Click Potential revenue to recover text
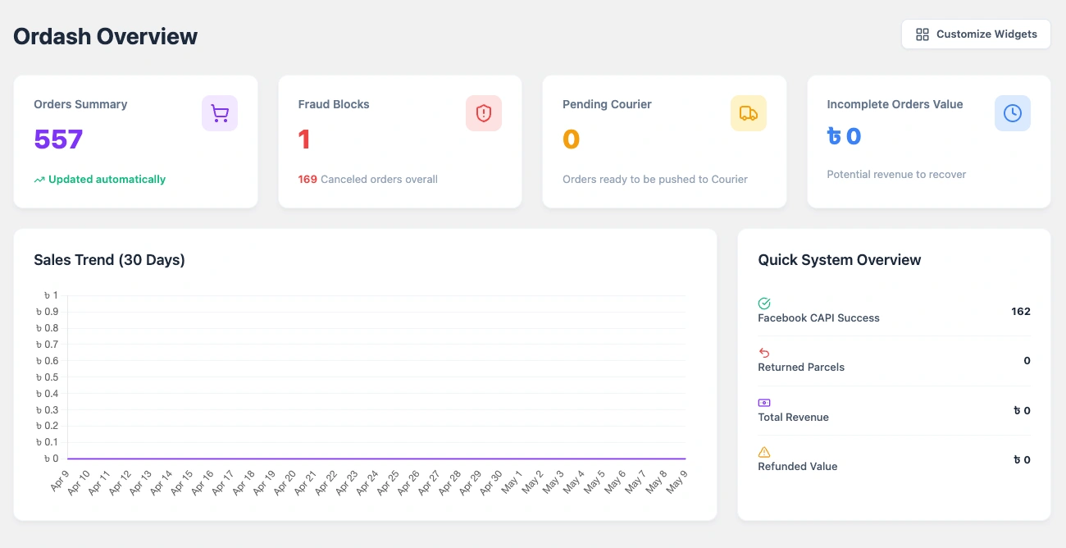This screenshot has width=1066, height=548. (x=896, y=175)
